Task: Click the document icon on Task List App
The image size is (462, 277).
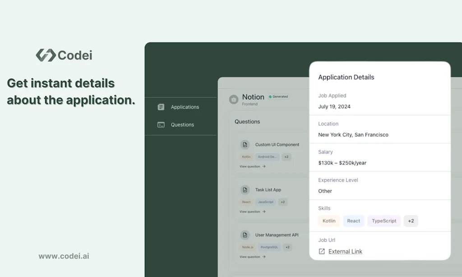Action: tap(245, 190)
